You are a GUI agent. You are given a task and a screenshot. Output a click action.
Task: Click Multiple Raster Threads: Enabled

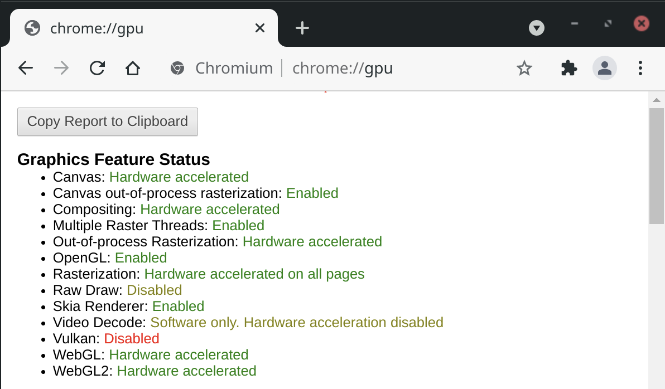click(x=158, y=226)
